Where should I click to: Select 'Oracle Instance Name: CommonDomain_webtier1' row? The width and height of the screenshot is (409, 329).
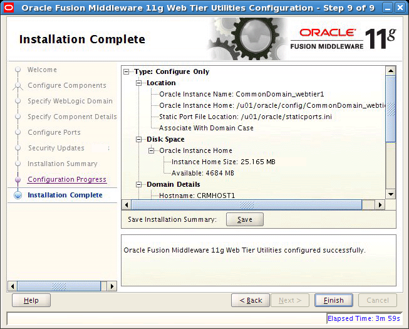pos(242,94)
